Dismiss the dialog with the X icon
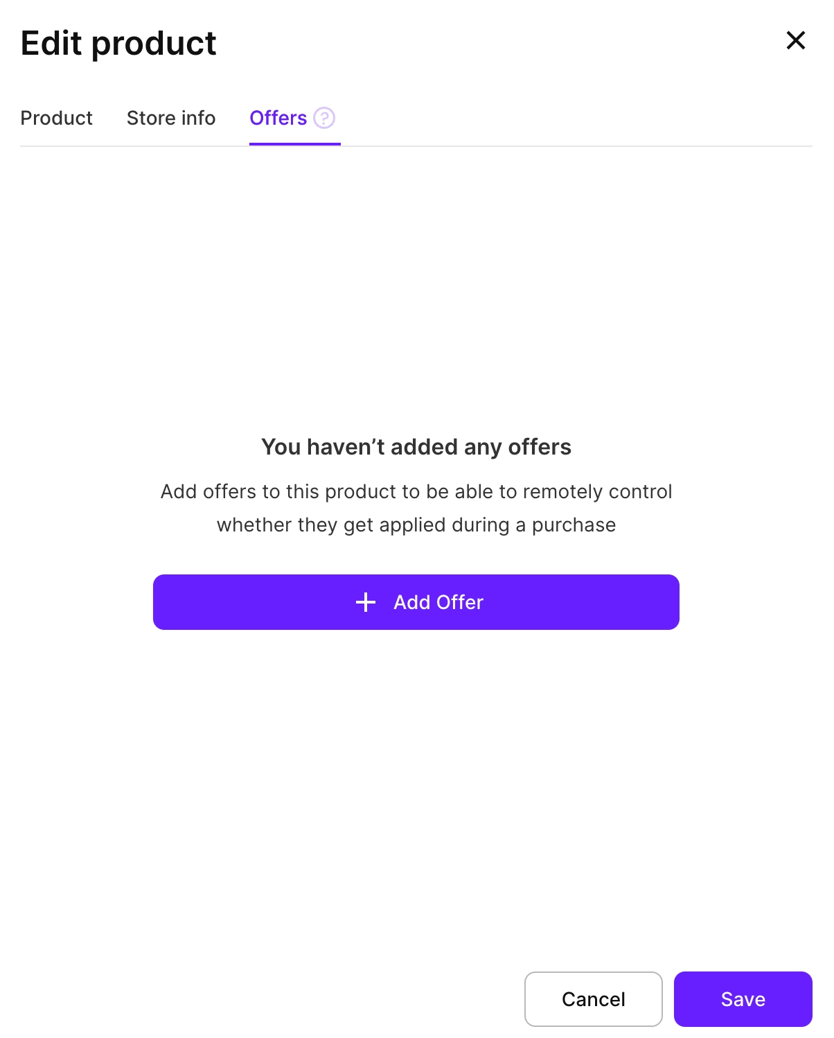This screenshot has width=834, height=1038. [796, 40]
